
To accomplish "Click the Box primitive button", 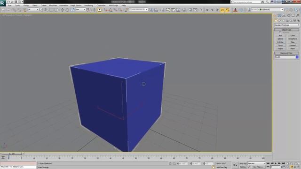I will (x=280, y=36).
